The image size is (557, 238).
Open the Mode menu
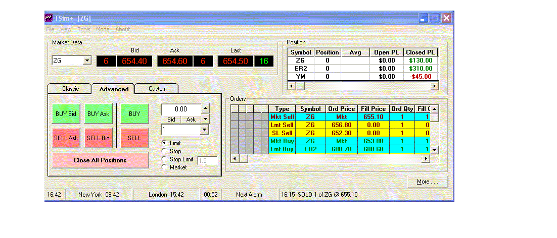(x=103, y=29)
